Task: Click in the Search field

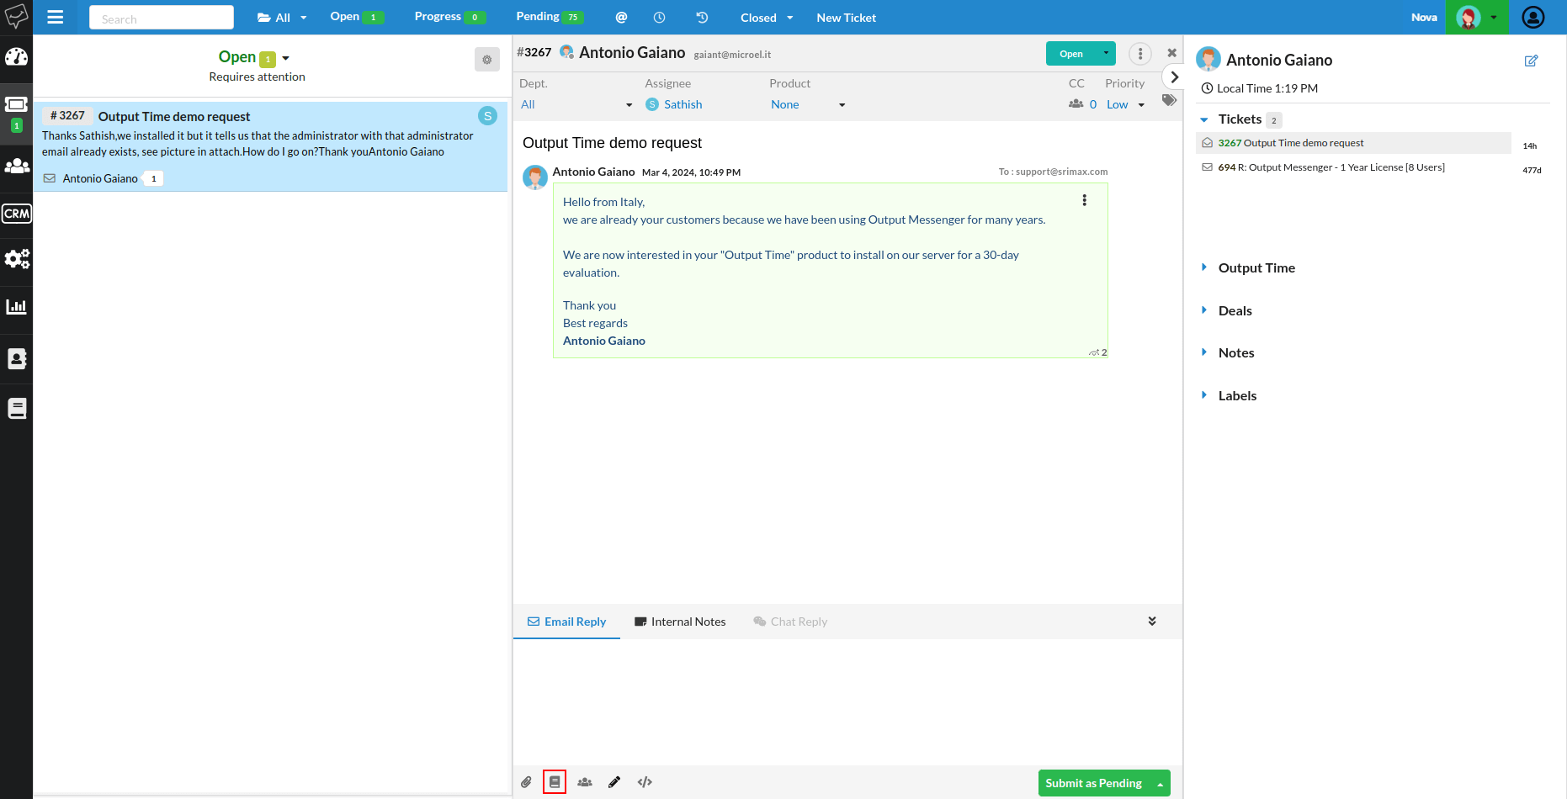Action: coord(162,18)
